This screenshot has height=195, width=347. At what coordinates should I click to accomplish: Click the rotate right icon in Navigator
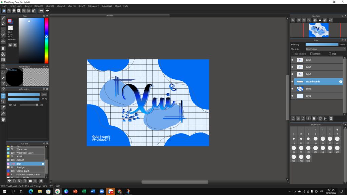325,20
